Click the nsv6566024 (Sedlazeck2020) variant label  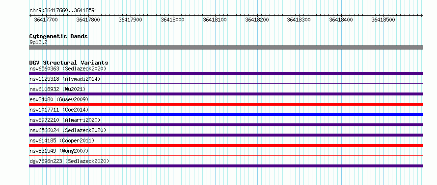68,130
